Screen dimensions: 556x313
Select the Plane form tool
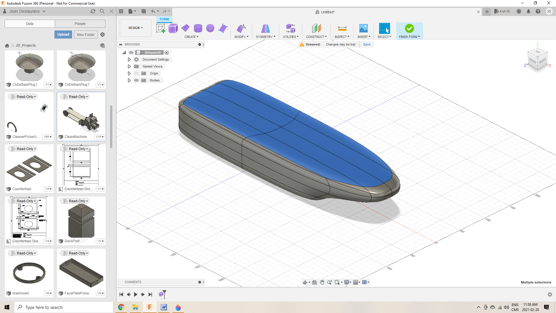[186, 28]
